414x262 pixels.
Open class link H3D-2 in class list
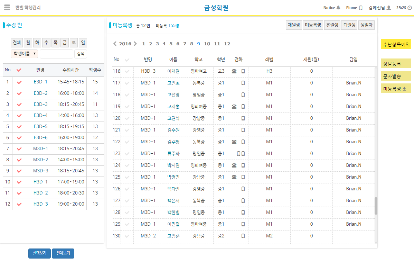pos(41,193)
